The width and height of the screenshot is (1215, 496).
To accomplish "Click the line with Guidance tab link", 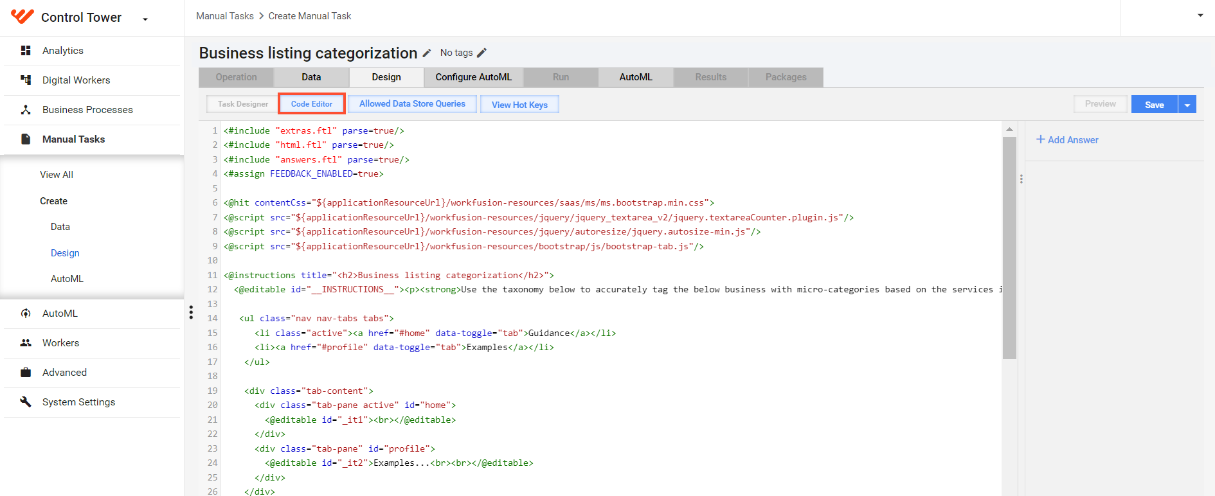I will pyautogui.click(x=435, y=333).
